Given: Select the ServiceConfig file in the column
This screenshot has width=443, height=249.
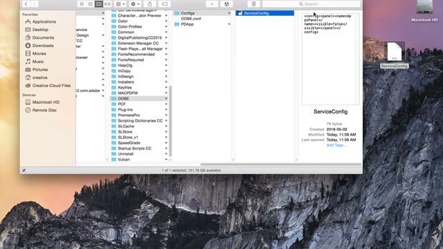Looking at the screenshot, I should pyautogui.click(x=264, y=13).
